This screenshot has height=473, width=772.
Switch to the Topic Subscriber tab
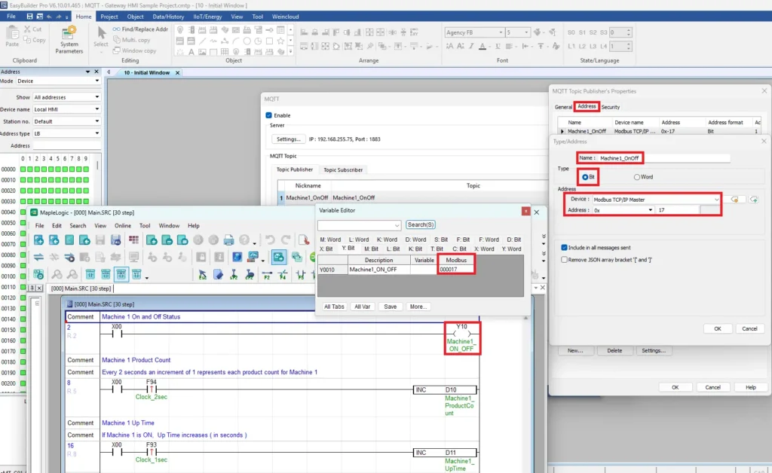click(x=344, y=169)
